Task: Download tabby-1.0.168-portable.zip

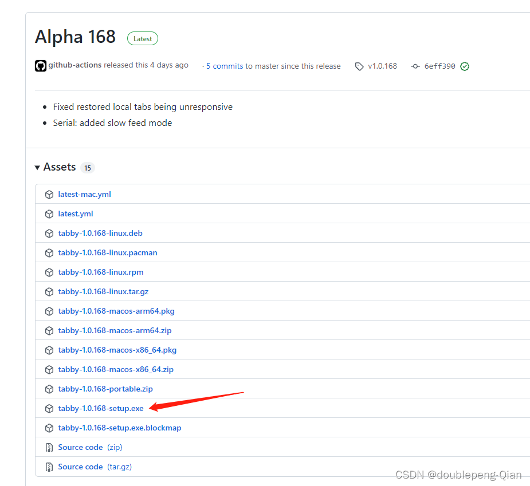Action: click(x=105, y=389)
